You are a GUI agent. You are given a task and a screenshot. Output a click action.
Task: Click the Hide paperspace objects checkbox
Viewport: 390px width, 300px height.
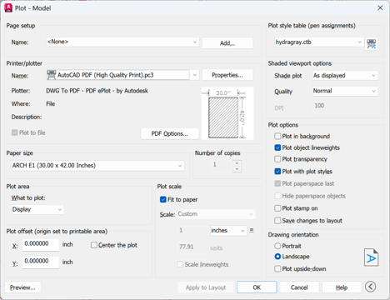click(x=277, y=196)
